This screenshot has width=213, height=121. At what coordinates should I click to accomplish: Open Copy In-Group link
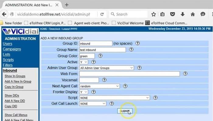14,87
